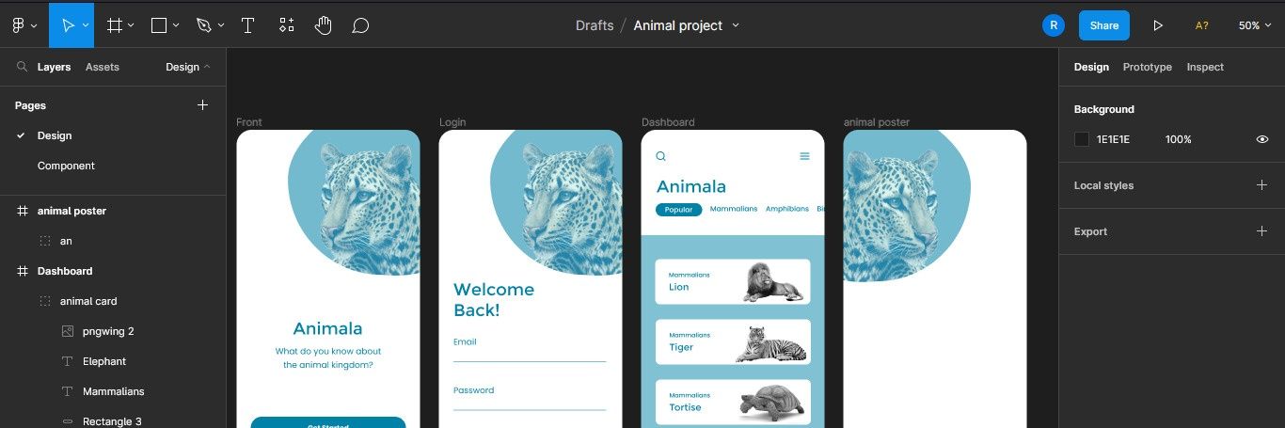Open Drafts location link
The width and height of the screenshot is (1285, 428).
click(594, 25)
